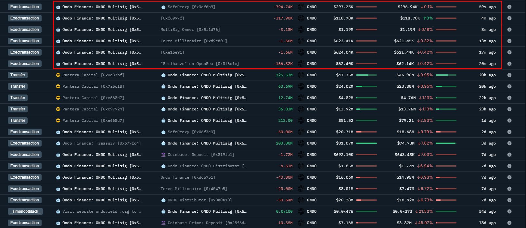Click the icon next to ONDO Distributor [0x0a0a10]
Image resolution: width=526 pixels, height=228 pixels.
163,200
